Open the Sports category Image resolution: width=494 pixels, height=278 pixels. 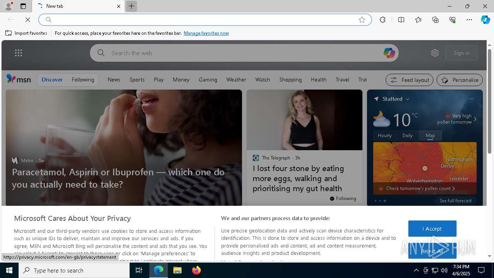[x=137, y=80]
